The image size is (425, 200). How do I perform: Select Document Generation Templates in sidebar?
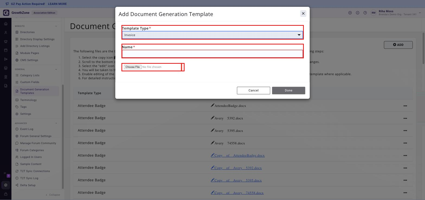[x=36, y=91]
